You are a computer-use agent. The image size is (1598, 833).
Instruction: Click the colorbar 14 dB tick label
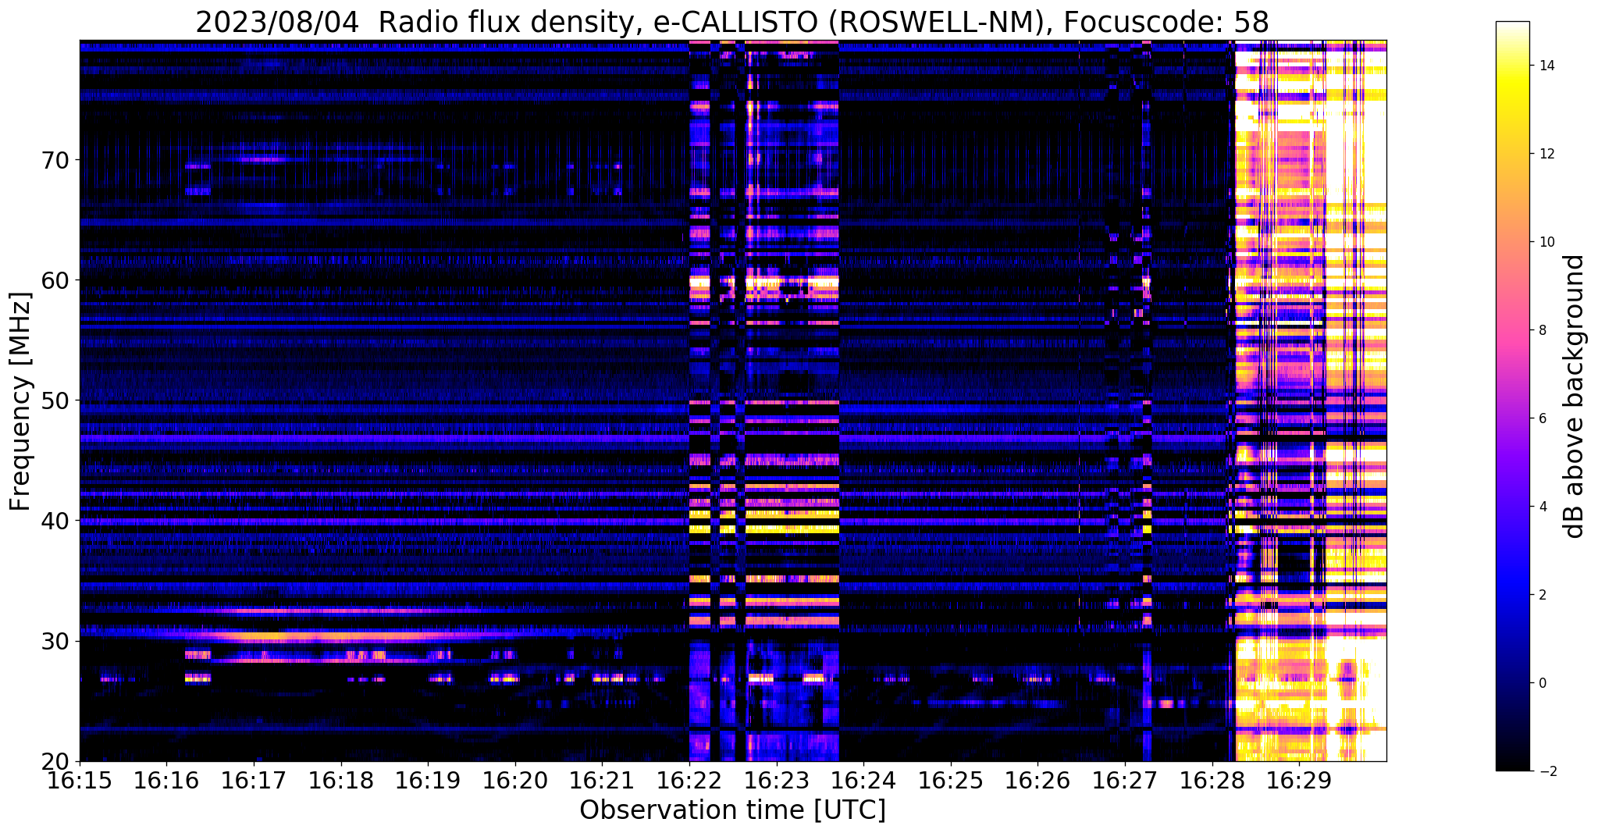(x=1545, y=66)
